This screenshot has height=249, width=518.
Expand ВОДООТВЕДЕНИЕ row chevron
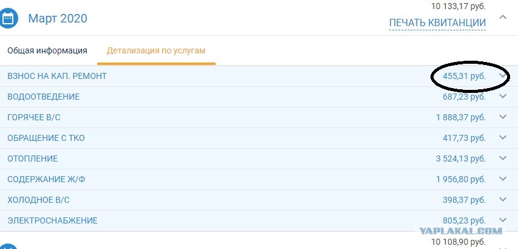tap(503, 96)
